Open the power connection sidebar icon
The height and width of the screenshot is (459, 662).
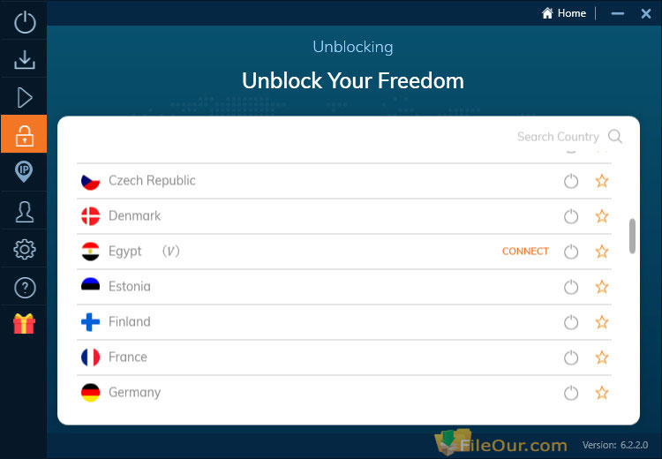(25, 22)
